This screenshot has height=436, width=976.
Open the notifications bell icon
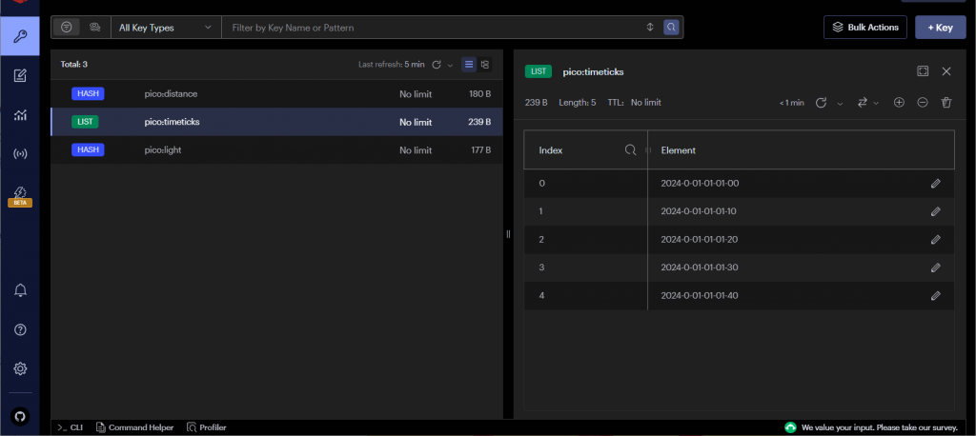[x=20, y=290]
